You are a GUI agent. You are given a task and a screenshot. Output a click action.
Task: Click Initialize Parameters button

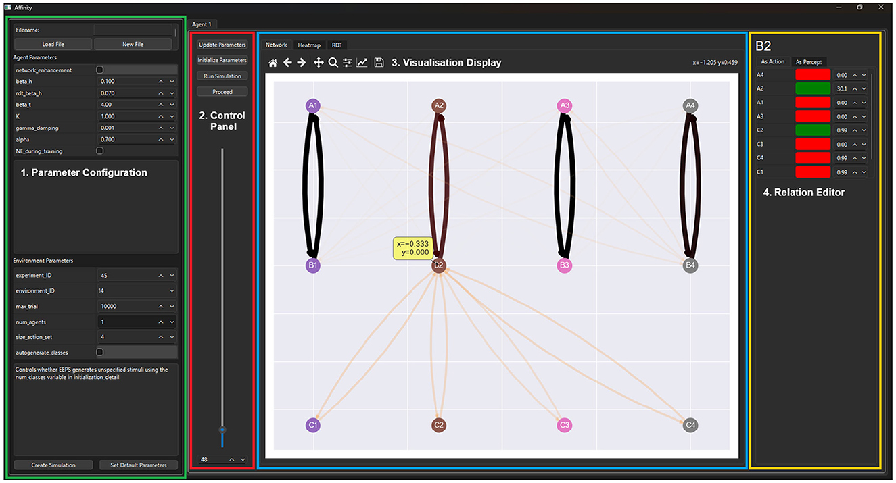pos(222,60)
